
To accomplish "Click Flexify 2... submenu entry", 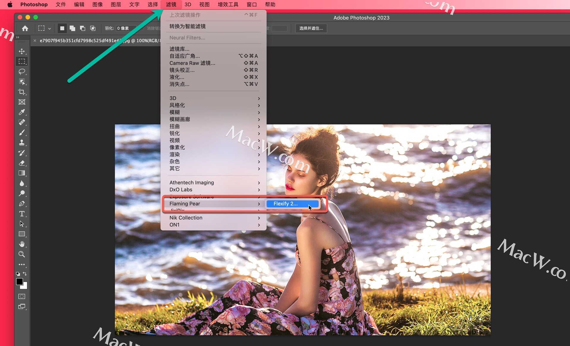I will tap(292, 204).
